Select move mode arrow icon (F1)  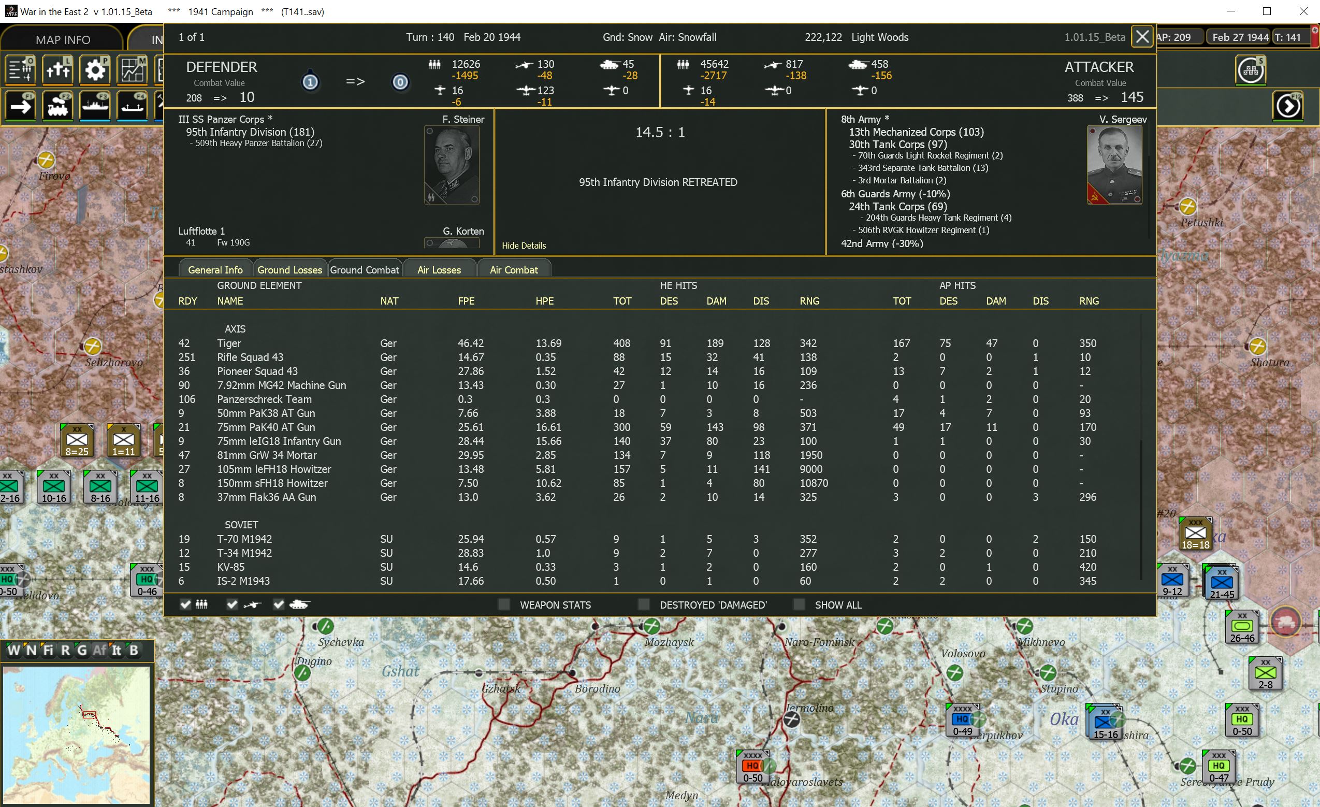pos(20,106)
